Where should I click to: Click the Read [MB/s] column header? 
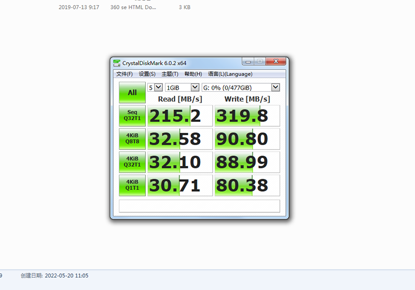(180, 99)
